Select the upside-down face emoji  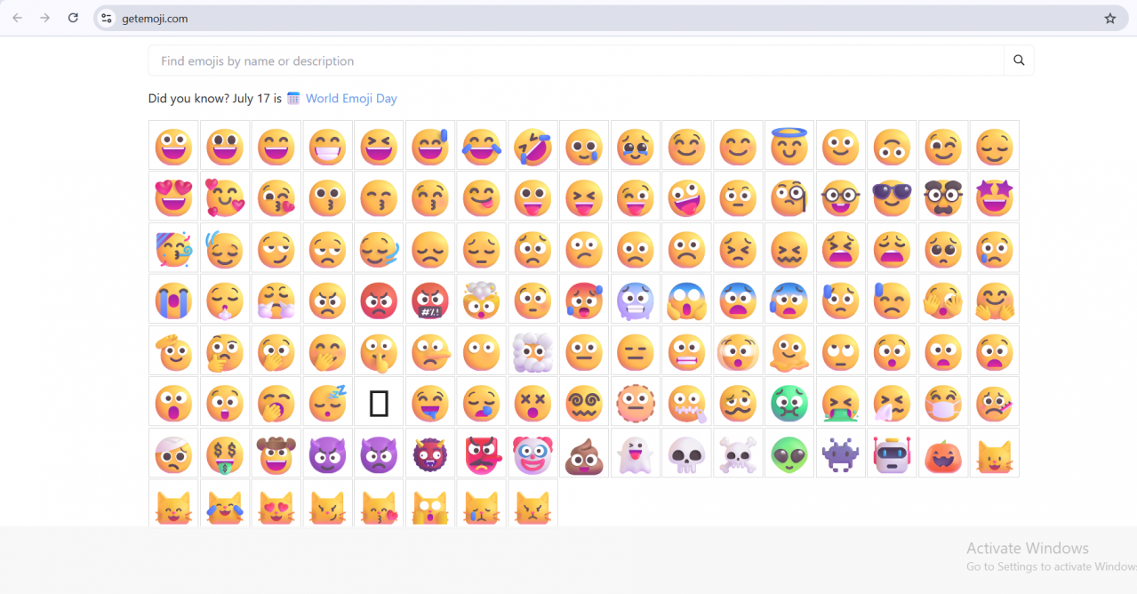tap(892, 146)
